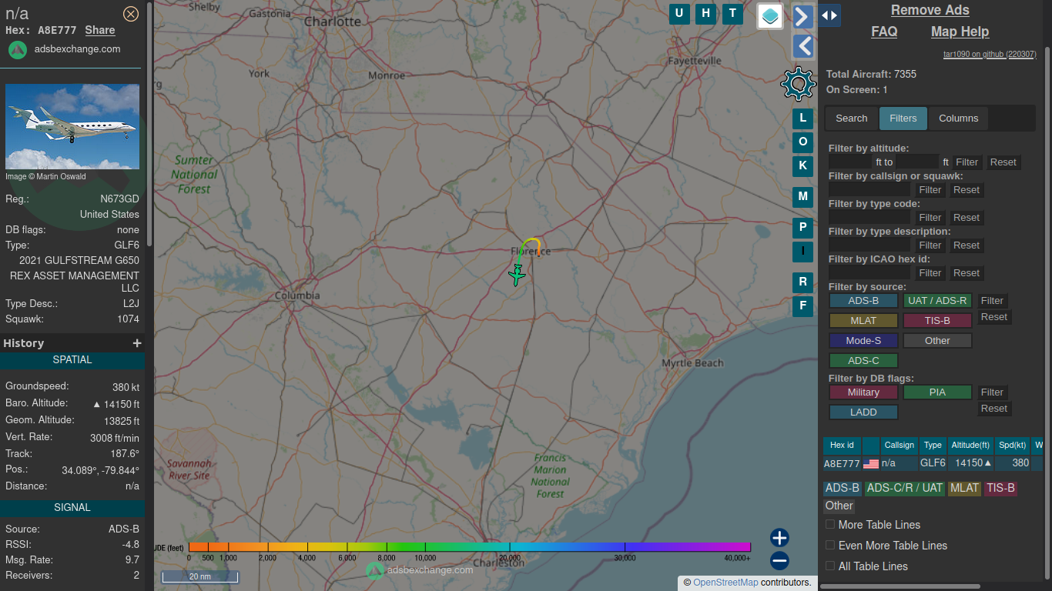Image resolution: width=1052 pixels, height=591 pixels.
Task: Open the Remove Ads link
Action: coord(930,10)
